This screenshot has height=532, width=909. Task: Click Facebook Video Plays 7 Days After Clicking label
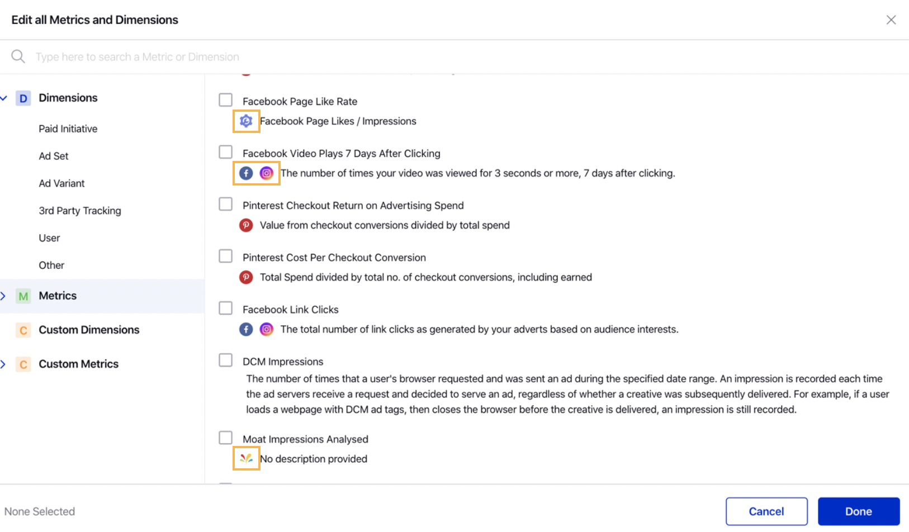tap(342, 153)
